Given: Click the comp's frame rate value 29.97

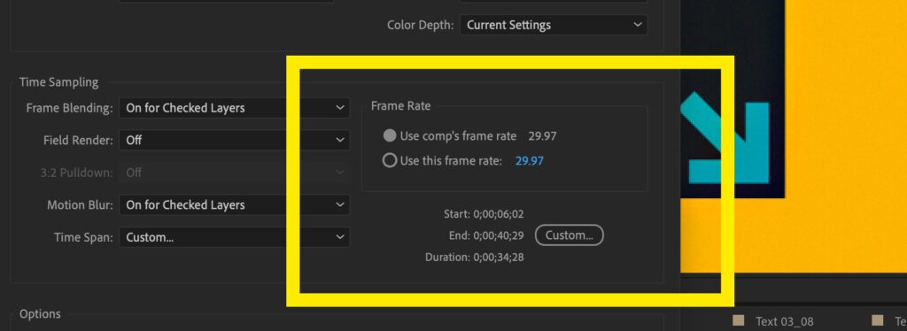Looking at the screenshot, I should tap(542, 137).
